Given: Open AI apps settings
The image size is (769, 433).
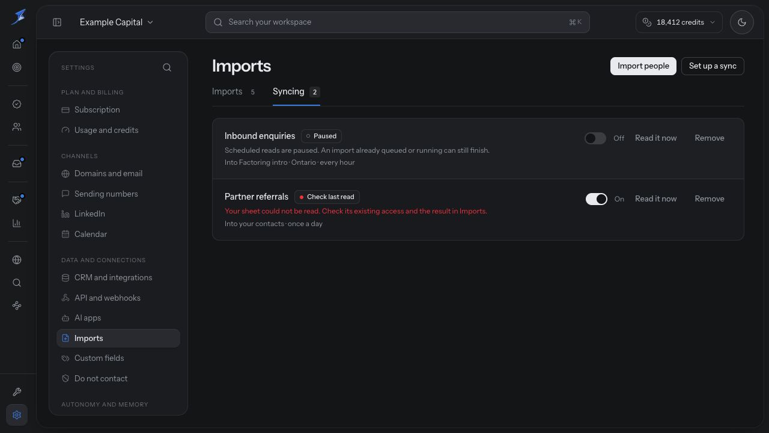Looking at the screenshot, I should (x=118, y=318).
